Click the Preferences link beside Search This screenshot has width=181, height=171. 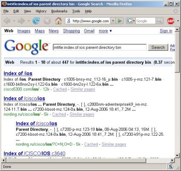pyautogui.click(x=172, y=49)
